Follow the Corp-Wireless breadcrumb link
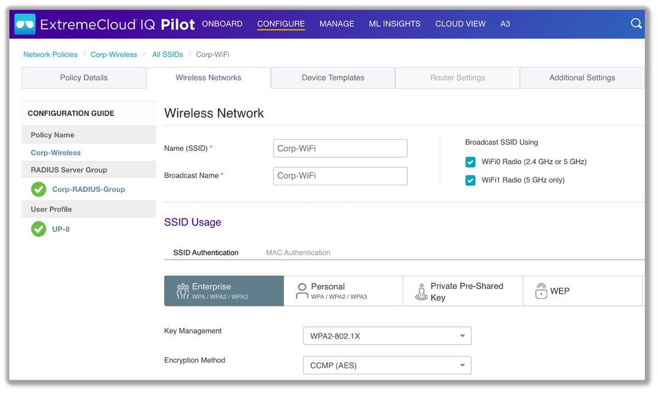Screen dimensions: 658x393 114,54
